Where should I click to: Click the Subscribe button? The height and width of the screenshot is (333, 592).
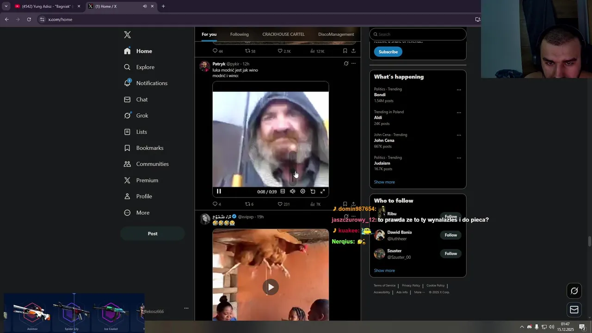[x=388, y=52]
